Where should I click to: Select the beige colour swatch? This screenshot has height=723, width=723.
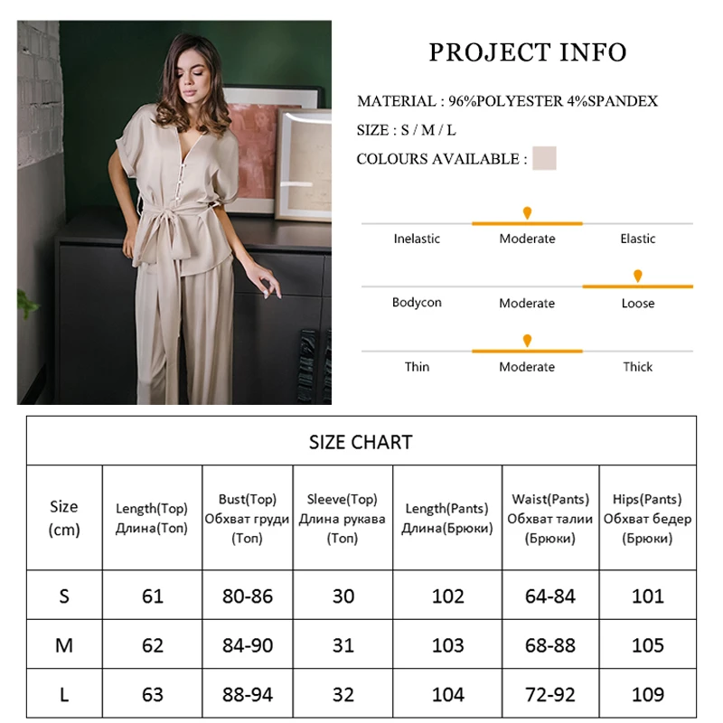[544, 158]
